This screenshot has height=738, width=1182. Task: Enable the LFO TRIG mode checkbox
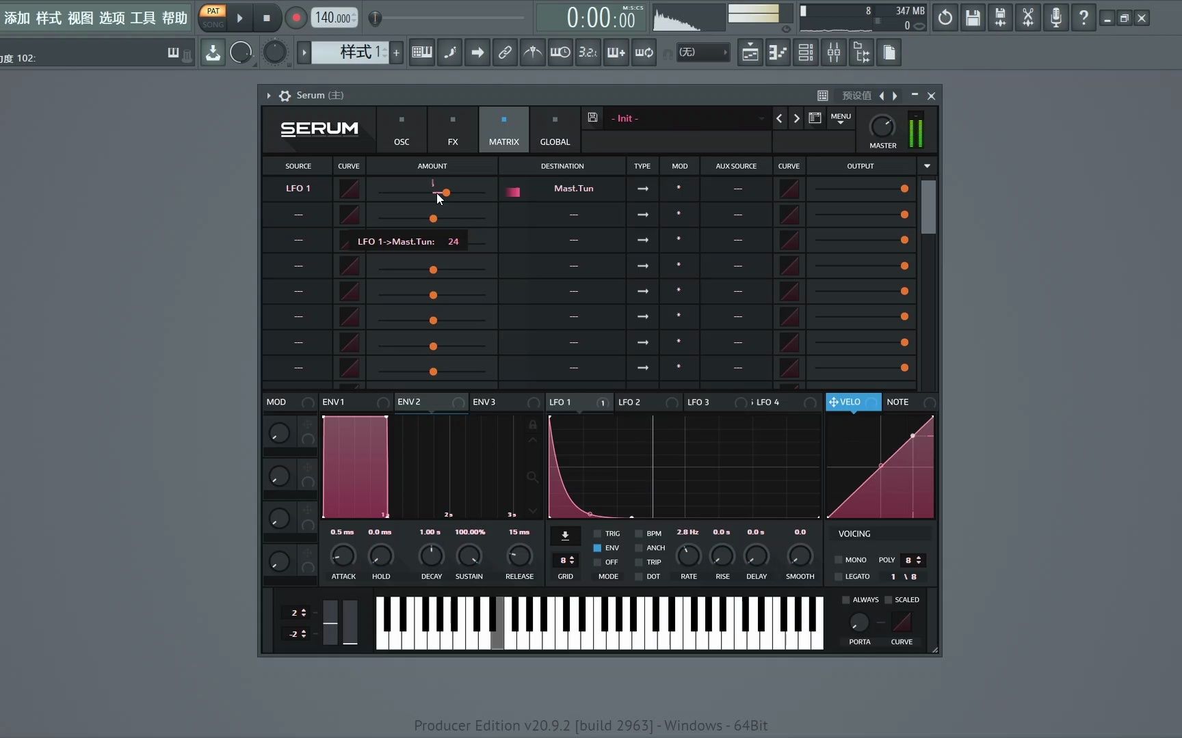coord(597,534)
